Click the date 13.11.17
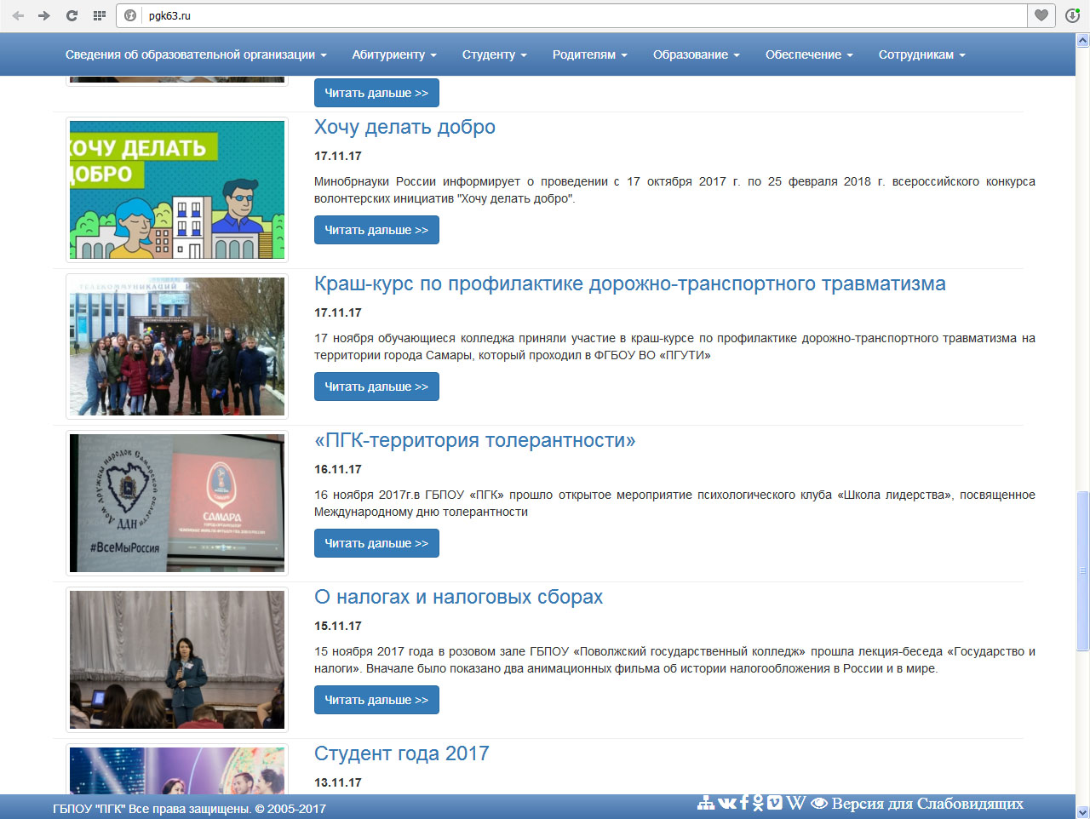 tap(338, 782)
